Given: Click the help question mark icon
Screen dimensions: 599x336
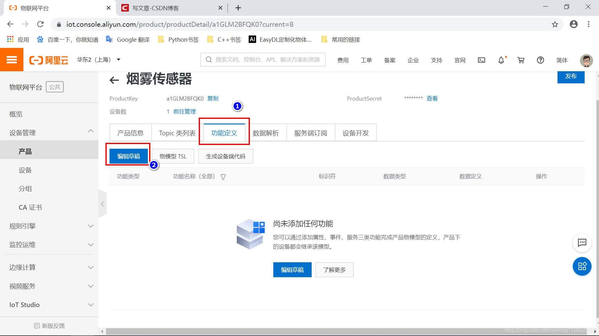Looking at the screenshot, I should [540, 60].
